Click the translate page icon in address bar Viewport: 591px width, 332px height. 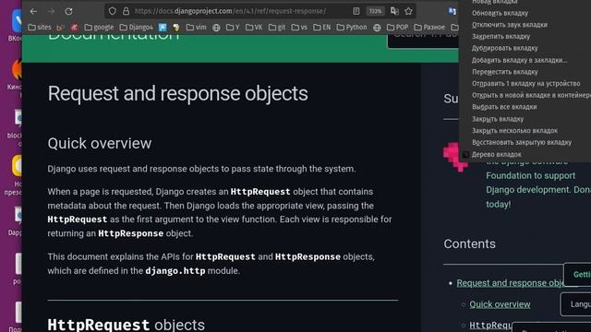coord(394,11)
